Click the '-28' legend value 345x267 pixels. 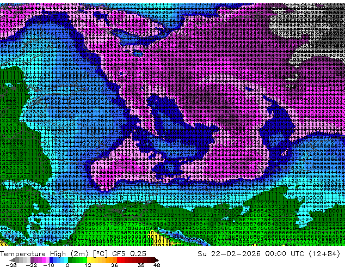pyautogui.click(x=11, y=265)
